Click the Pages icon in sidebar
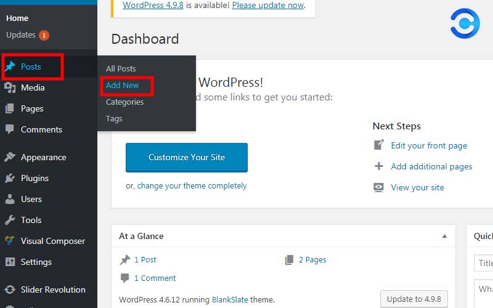Viewport: 493px width, 308px height. pos(10,108)
